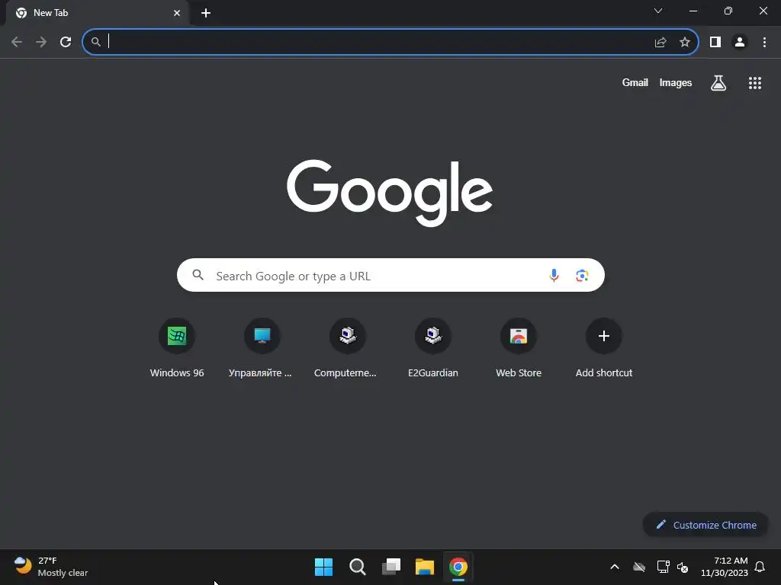This screenshot has height=585, width=781.
Task: Search by image with Google Lens
Action: [582, 276]
